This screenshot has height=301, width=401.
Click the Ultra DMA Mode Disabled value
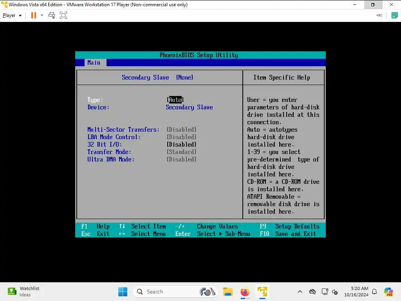182,159
